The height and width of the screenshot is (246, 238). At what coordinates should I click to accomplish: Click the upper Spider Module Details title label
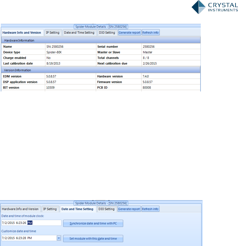click(x=101, y=27)
